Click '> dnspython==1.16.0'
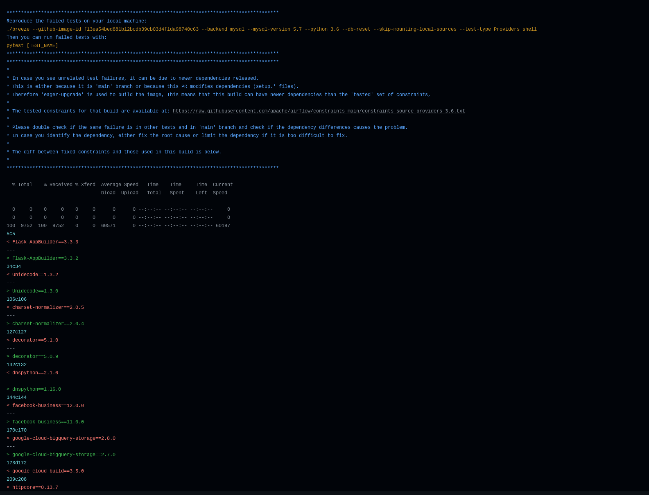The width and height of the screenshot is (649, 495). (x=34, y=389)
